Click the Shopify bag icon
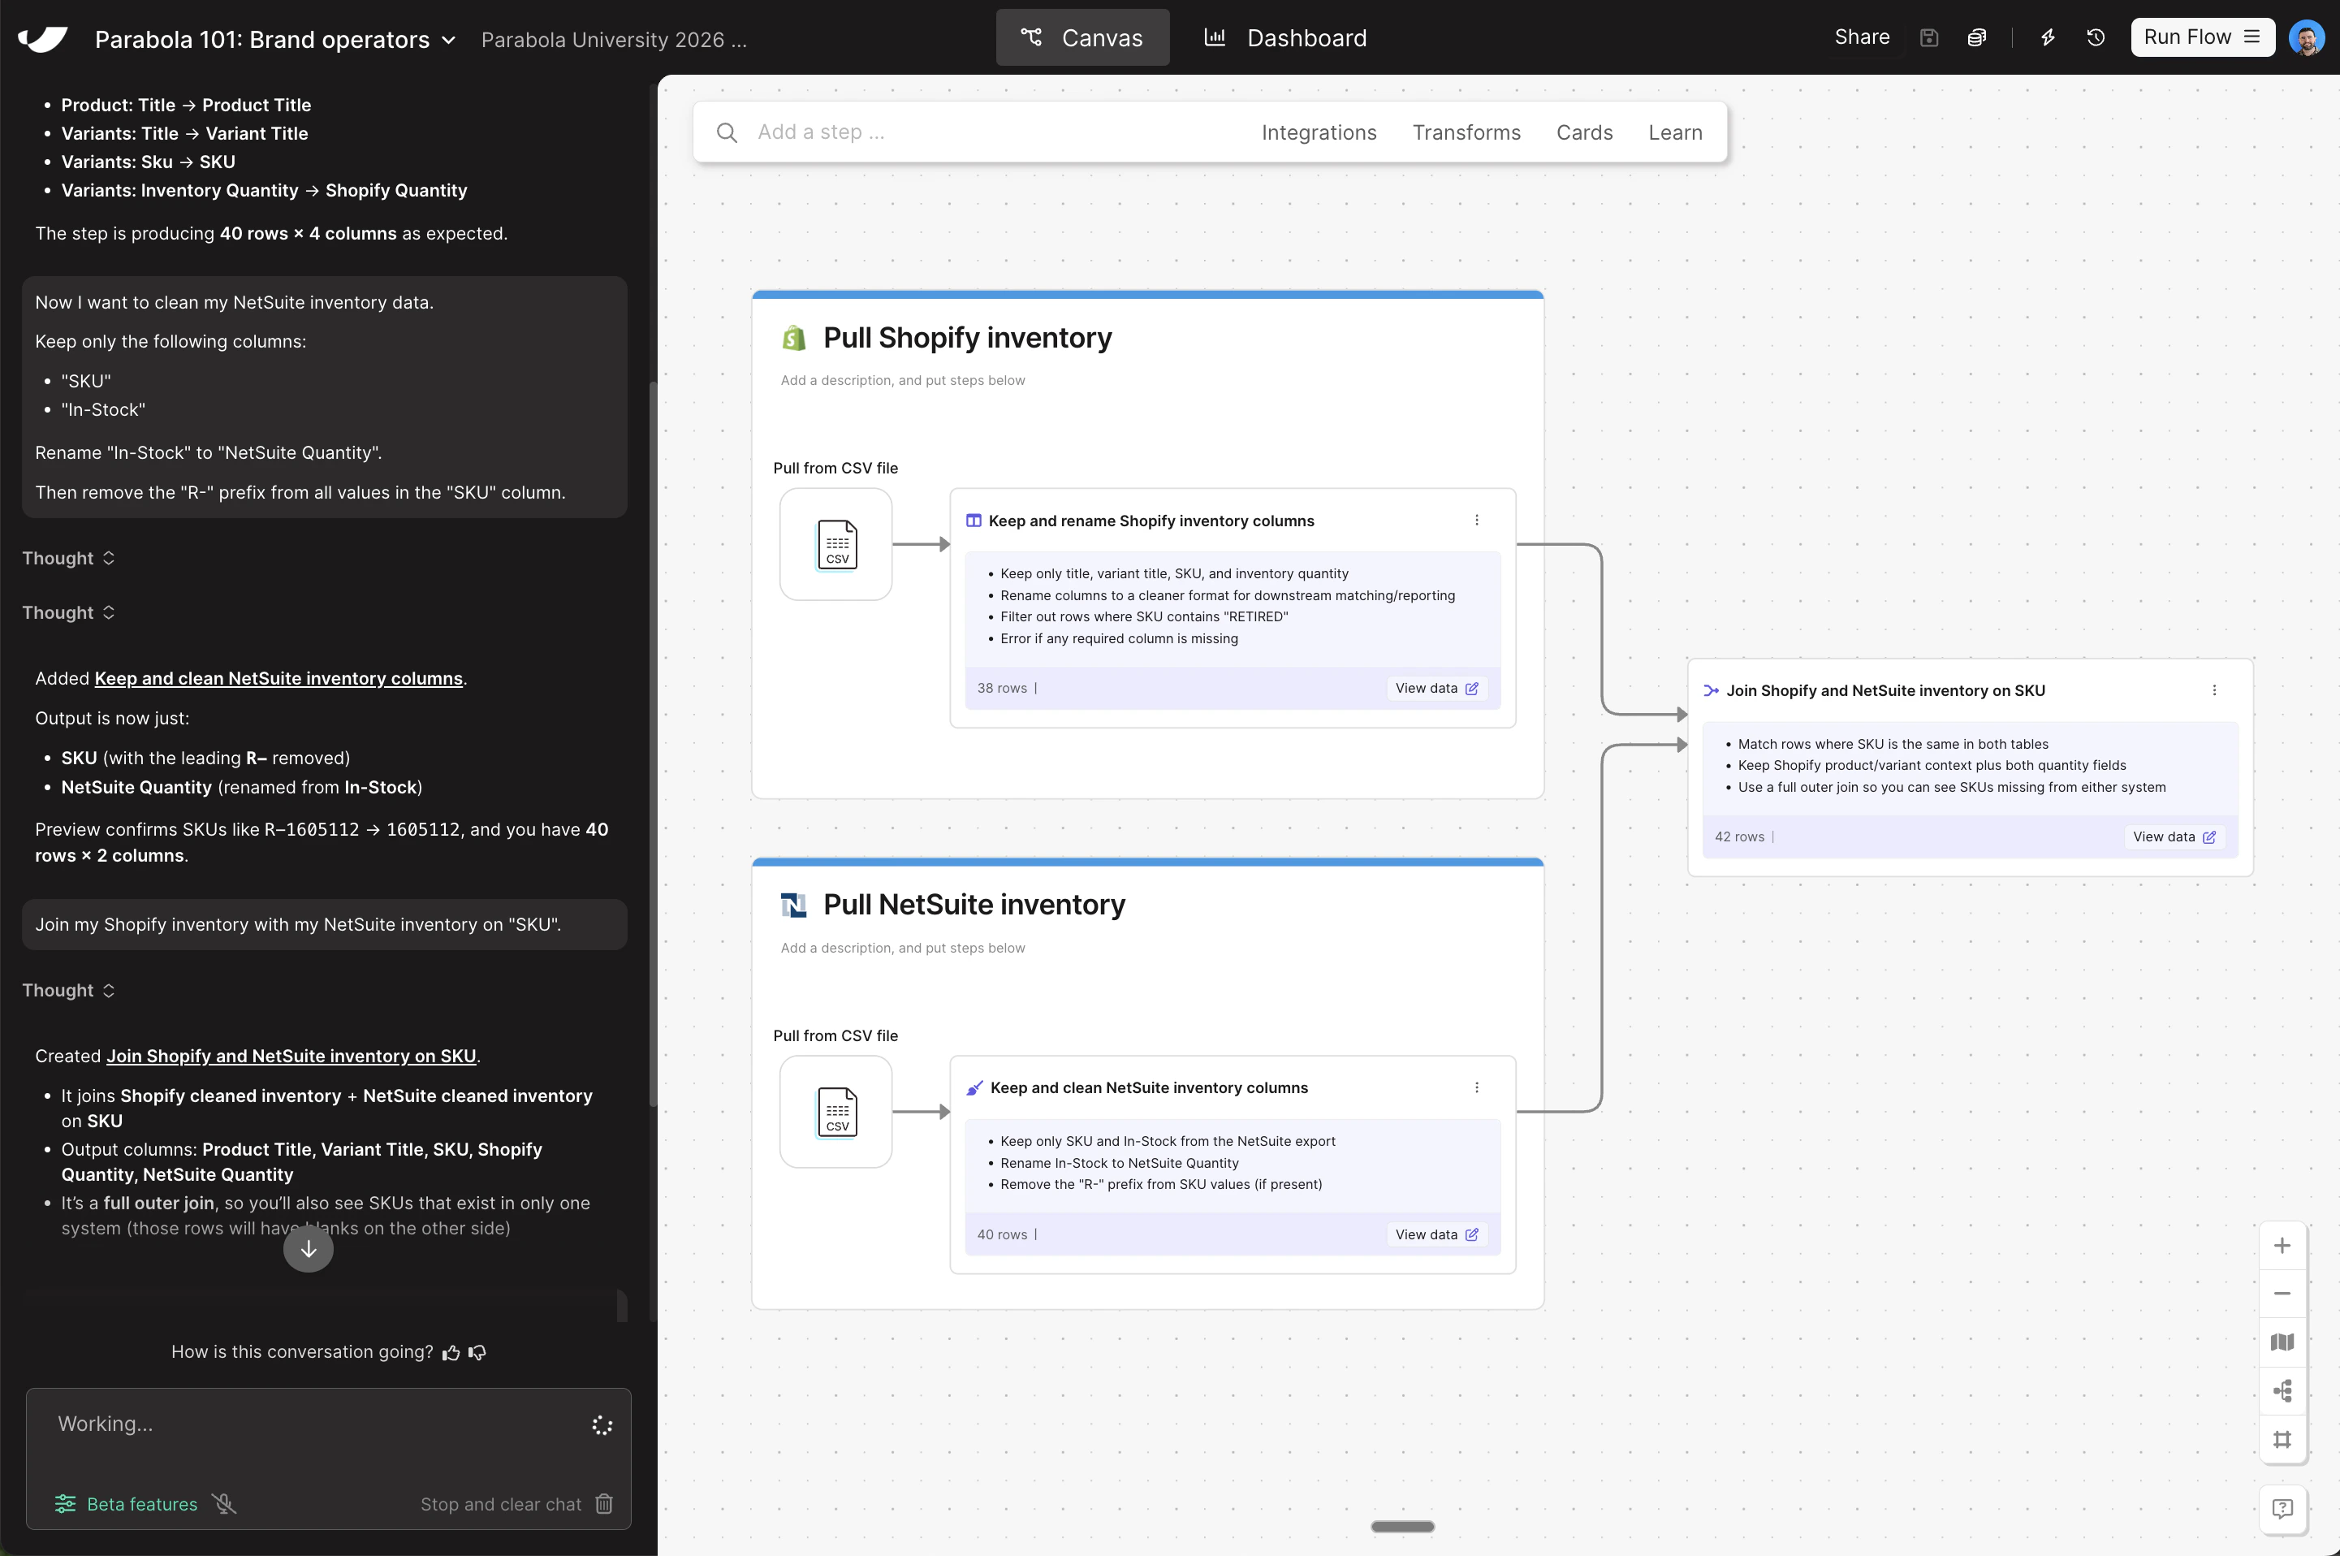Viewport: 2340px width, 1556px height. coord(793,339)
